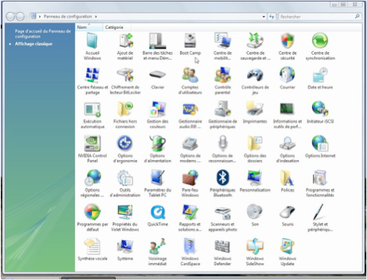Open Gestion des couleurs

click(x=157, y=115)
